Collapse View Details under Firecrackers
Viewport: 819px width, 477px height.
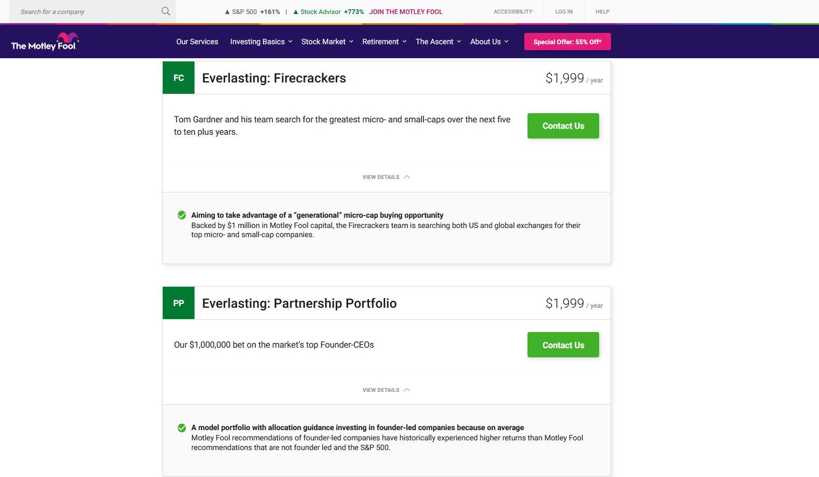(x=386, y=177)
